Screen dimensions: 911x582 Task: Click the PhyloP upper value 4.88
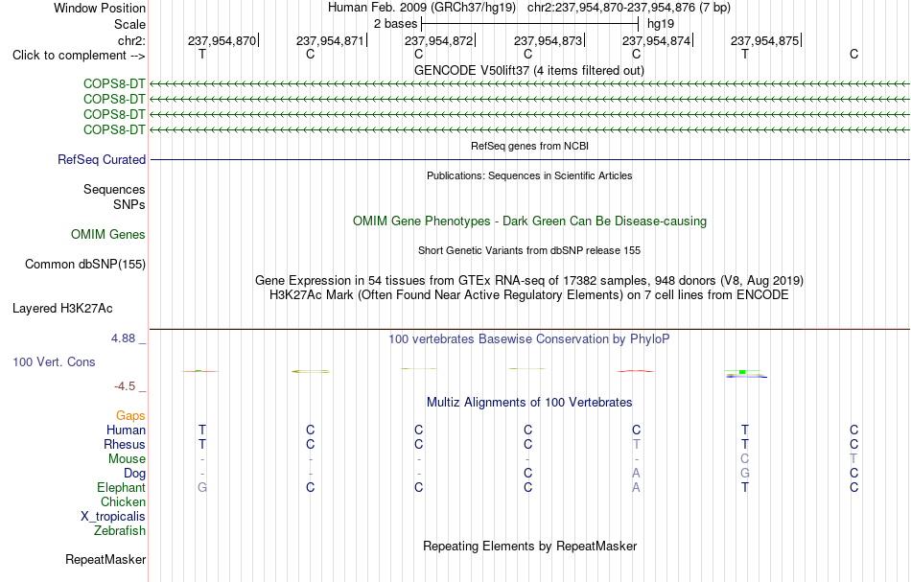coord(123,338)
